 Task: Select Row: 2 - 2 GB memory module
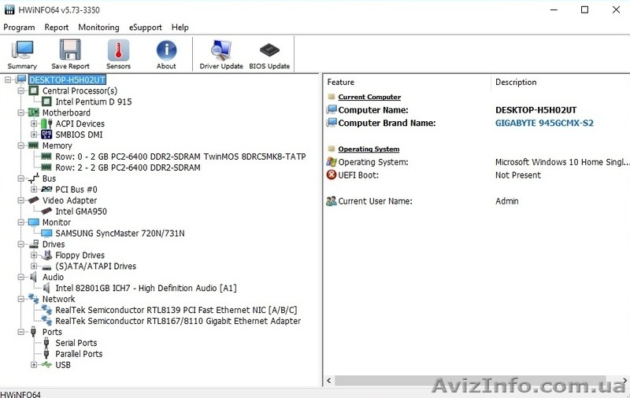tap(128, 168)
